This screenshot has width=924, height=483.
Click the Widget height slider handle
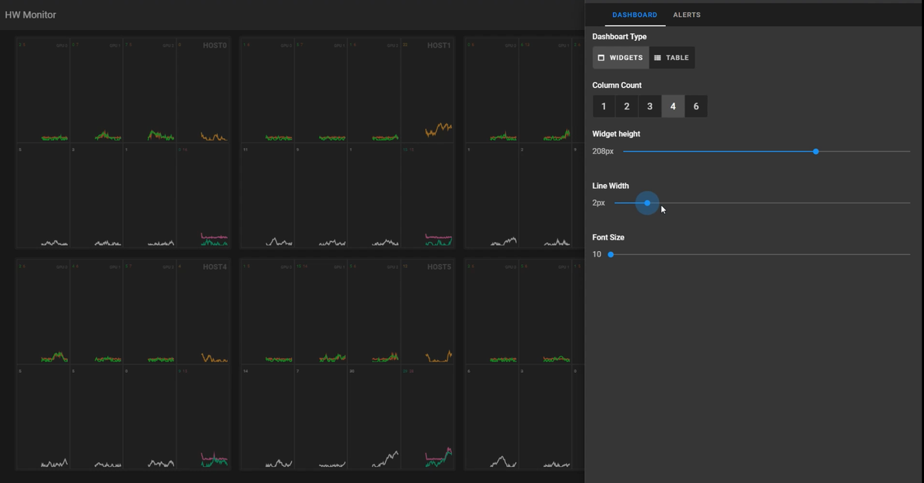[x=815, y=151]
